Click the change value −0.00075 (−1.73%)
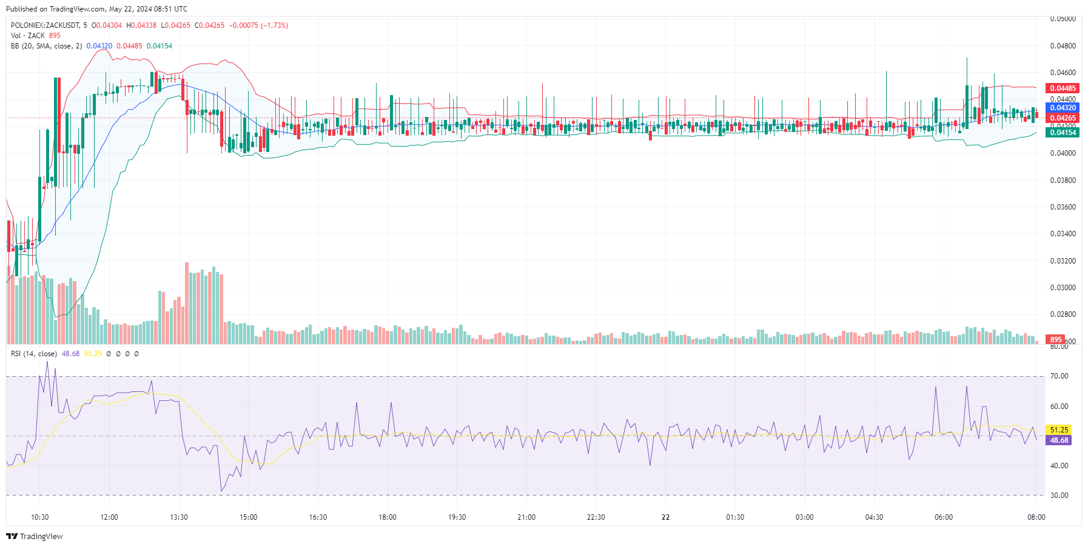 pyautogui.click(x=258, y=25)
